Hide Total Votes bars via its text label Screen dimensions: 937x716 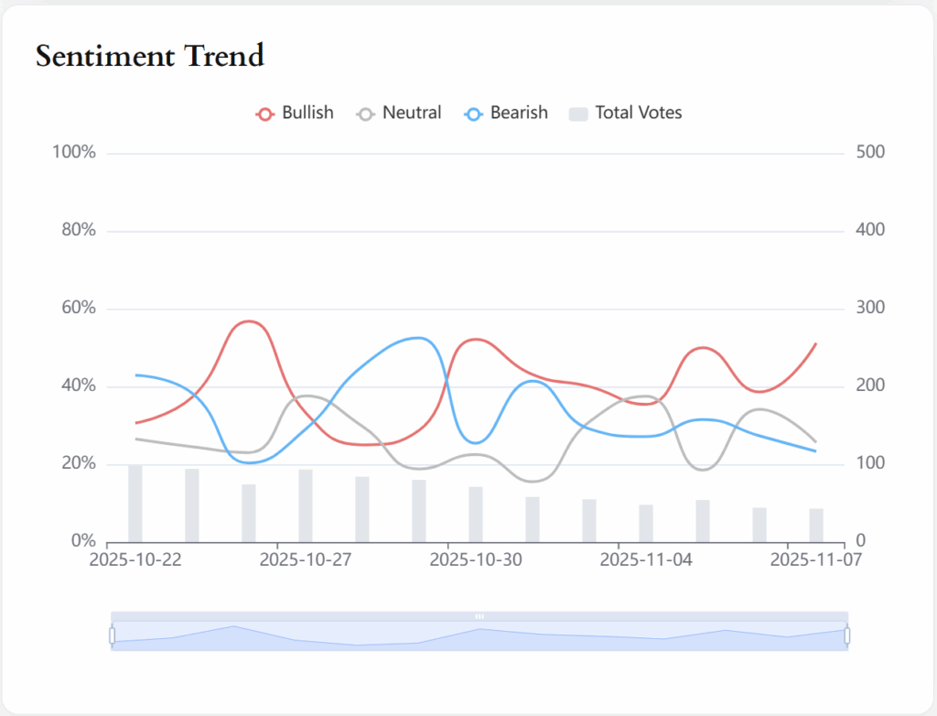(x=639, y=113)
